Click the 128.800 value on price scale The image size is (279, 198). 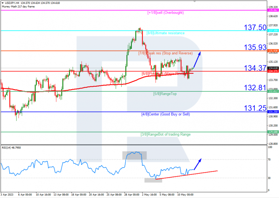click(273, 143)
